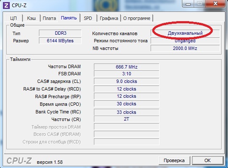Click the 6144 MBytes size value
Screen dimensions: 228x168
coord(60,41)
